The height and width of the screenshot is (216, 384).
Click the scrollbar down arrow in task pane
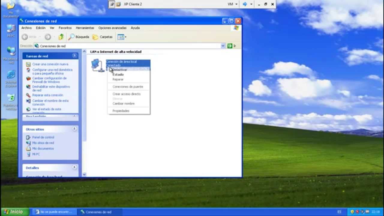click(84, 174)
